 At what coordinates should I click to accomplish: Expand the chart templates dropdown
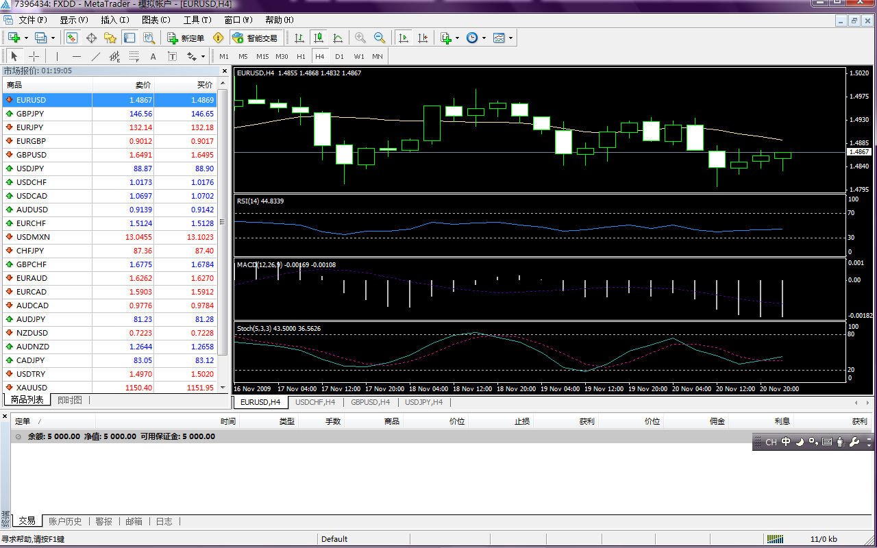coord(510,38)
